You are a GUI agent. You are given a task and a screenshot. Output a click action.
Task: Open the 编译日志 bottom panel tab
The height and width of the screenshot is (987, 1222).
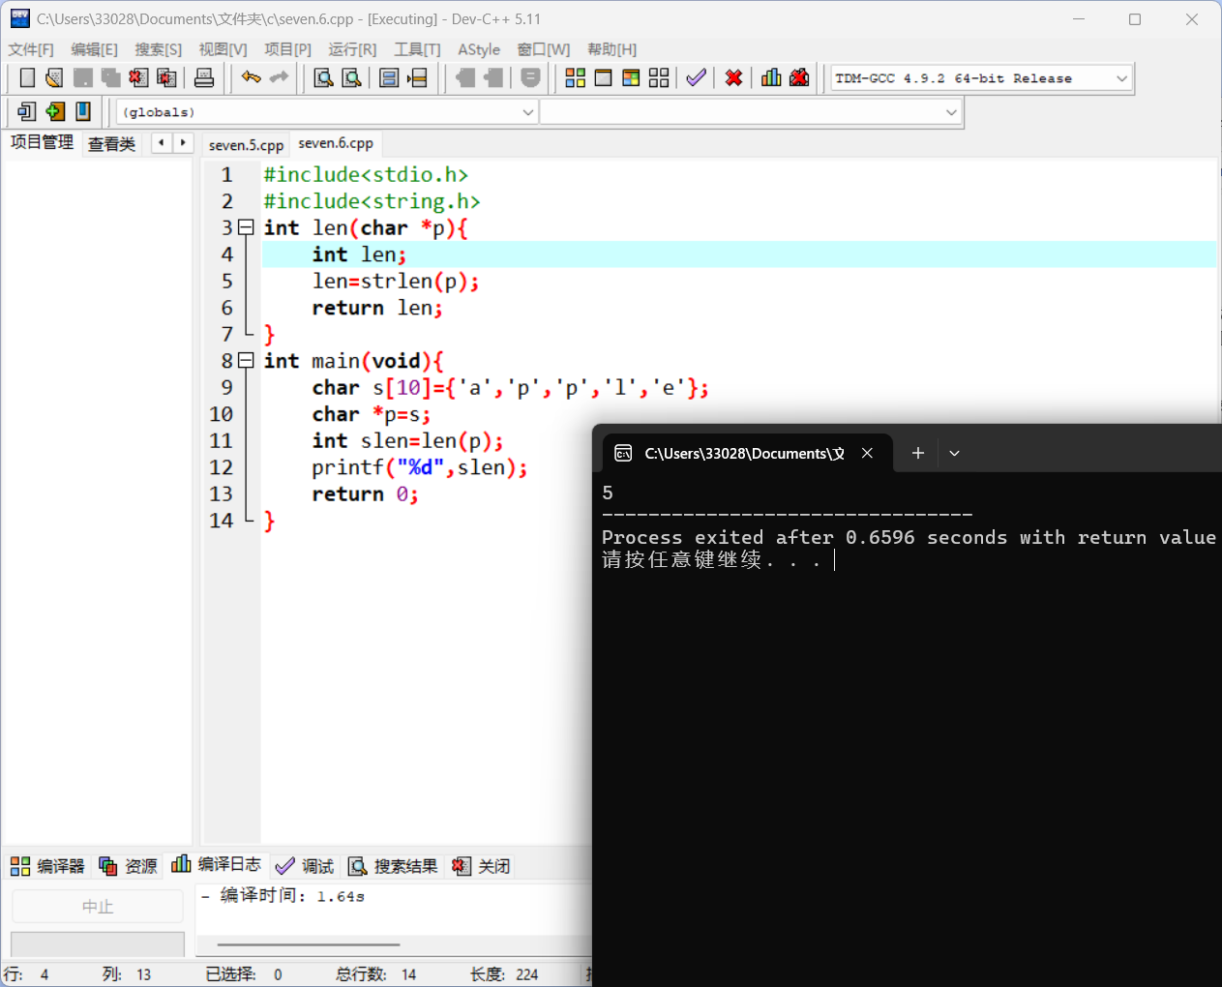pyautogui.click(x=217, y=864)
